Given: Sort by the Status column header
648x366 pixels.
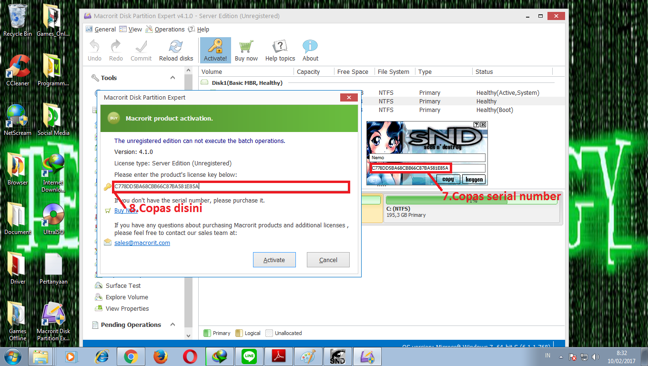Looking at the screenshot, I should pos(513,71).
